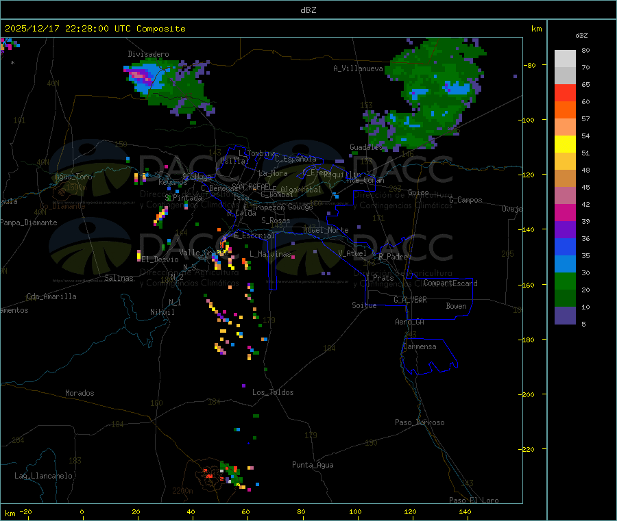Select the La_Nora label

[x=273, y=173]
